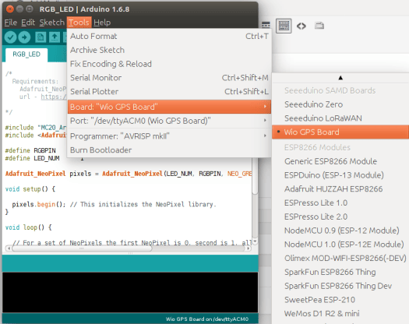Click the code brackets icon
The image size is (409, 324).
click(301, 26)
